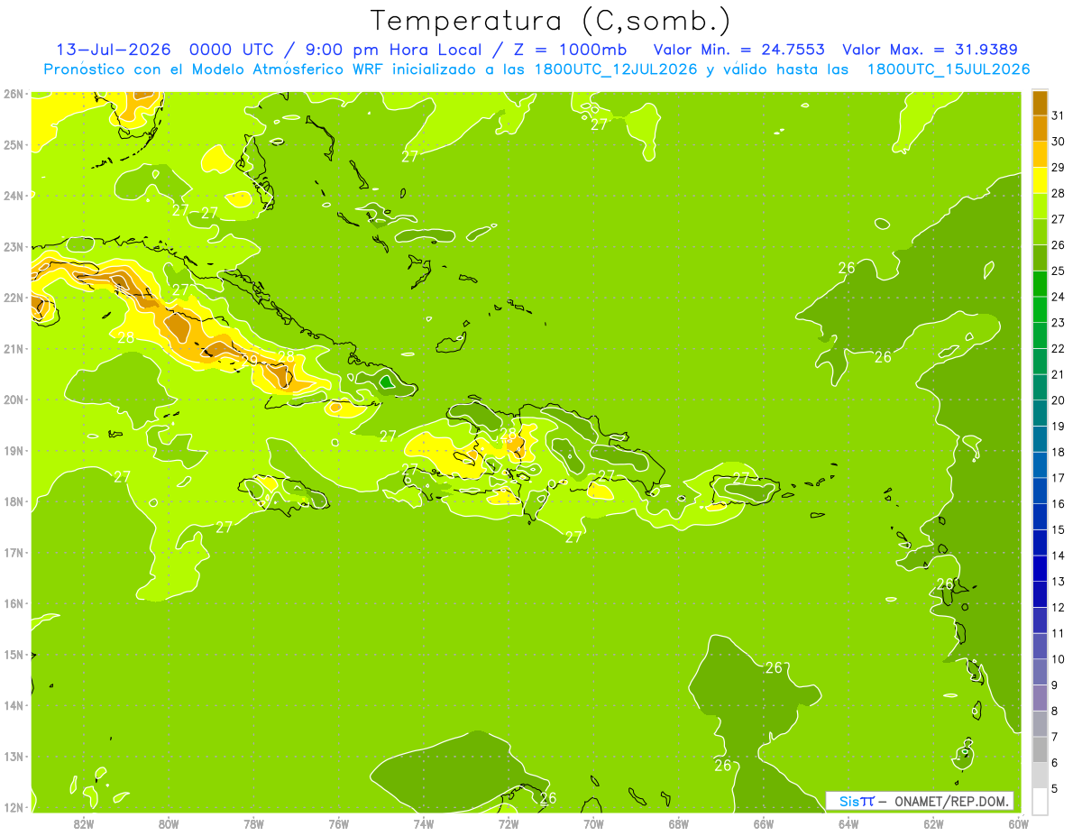Click the legend value "15"
Viewport: 1082px width, 836px height.
click(1058, 529)
